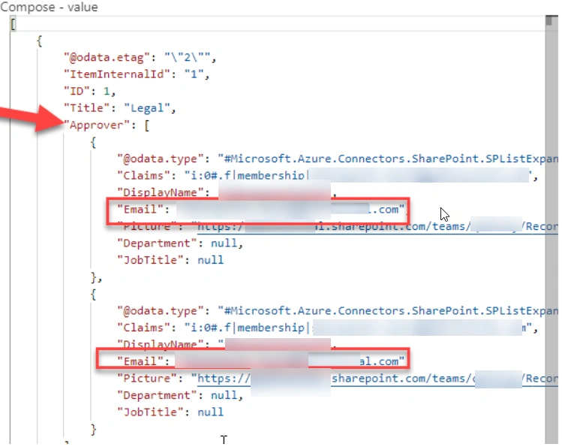Click first approver's "JobTitle" key
The width and height of the screenshot is (562, 447).
coord(151,260)
